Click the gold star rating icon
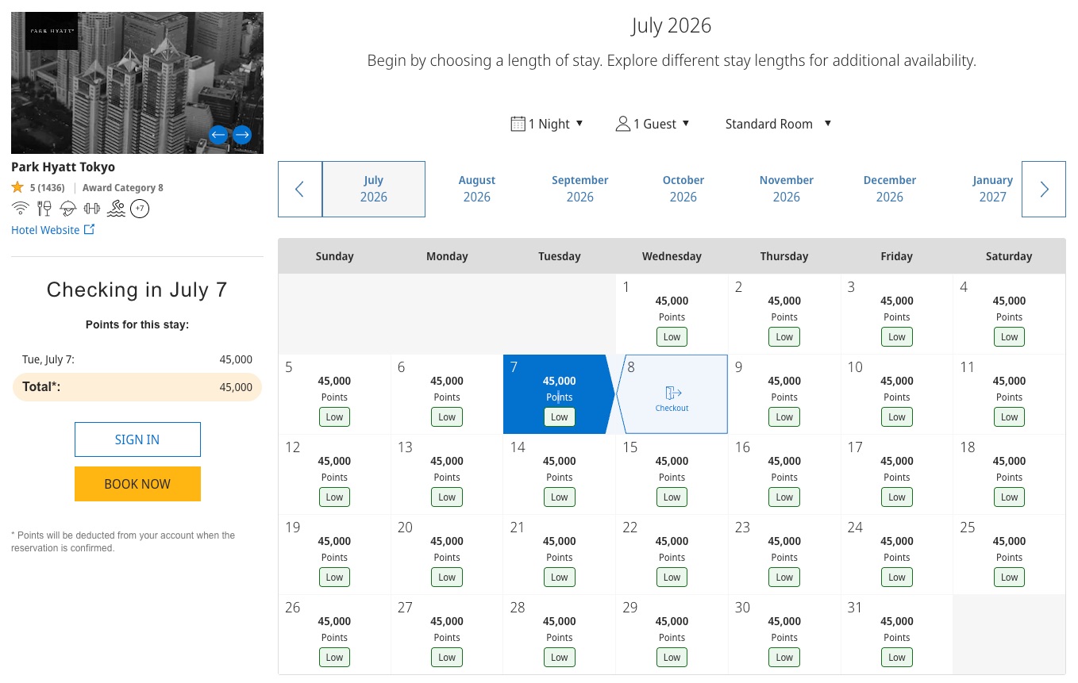 [x=17, y=188]
